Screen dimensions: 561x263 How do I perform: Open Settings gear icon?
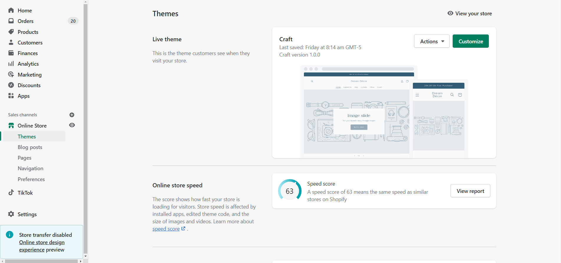pyautogui.click(x=11, y=214)
